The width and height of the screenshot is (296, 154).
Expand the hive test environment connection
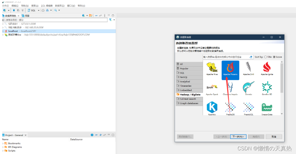[3, 35]
